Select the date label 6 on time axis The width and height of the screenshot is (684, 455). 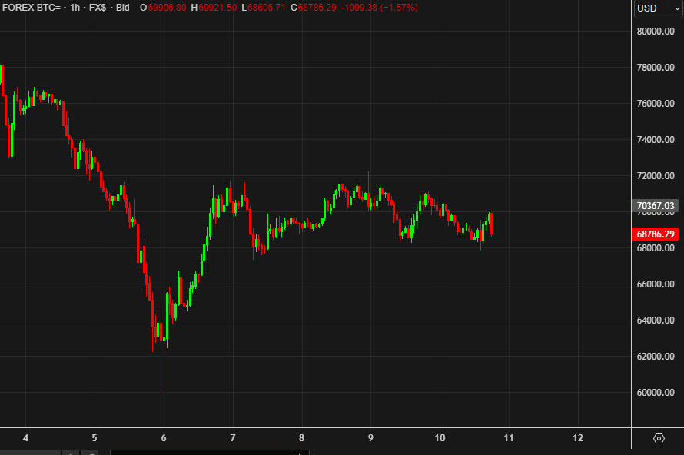point(162,438)
